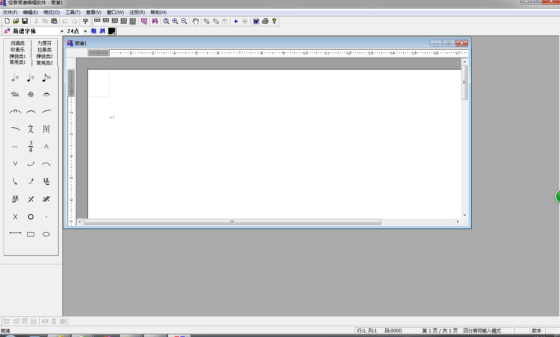The height and width of the screenshot is (337, 560).
Task: Insert the bold circle symbol from the palette
Action: click(31, 217)
